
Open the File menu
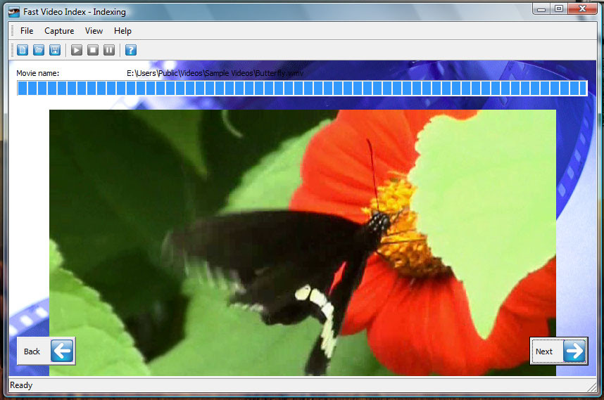coord(27,31)
